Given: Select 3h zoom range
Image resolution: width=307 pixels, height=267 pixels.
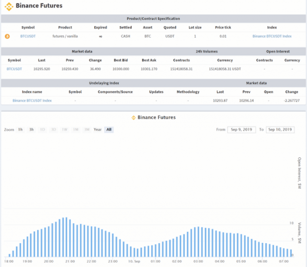Looking at the screenshot, I should click(31, 129).
